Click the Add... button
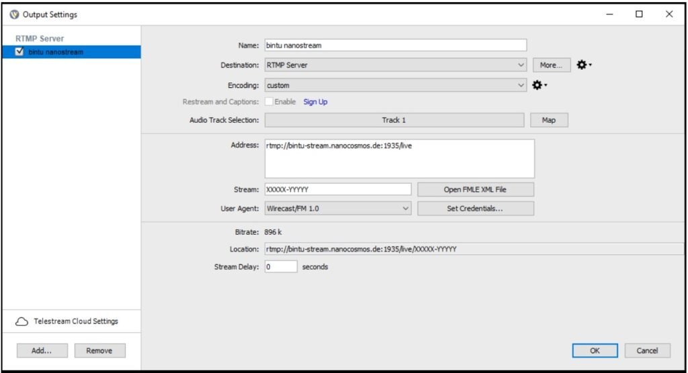The height and width of the screenshot is (373, 688). [x=42, y=351]
